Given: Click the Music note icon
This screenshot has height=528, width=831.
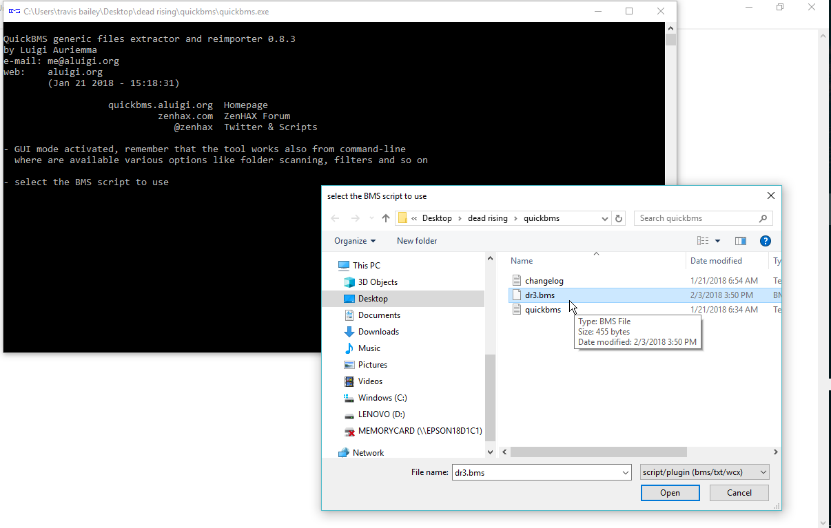Looking at the screenshot, I should tap(349, 348).
